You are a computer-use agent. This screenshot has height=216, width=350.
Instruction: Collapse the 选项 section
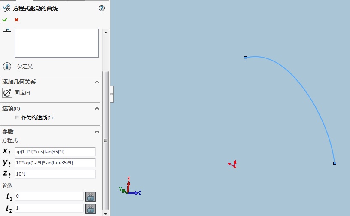(97, 108)
